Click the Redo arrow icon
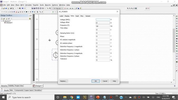This screenshot has width=178, height=100. coord(25,8)
